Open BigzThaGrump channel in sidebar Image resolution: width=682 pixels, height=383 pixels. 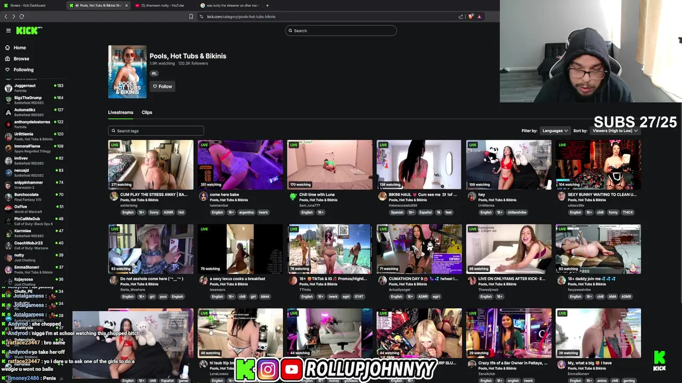point(33,100)
